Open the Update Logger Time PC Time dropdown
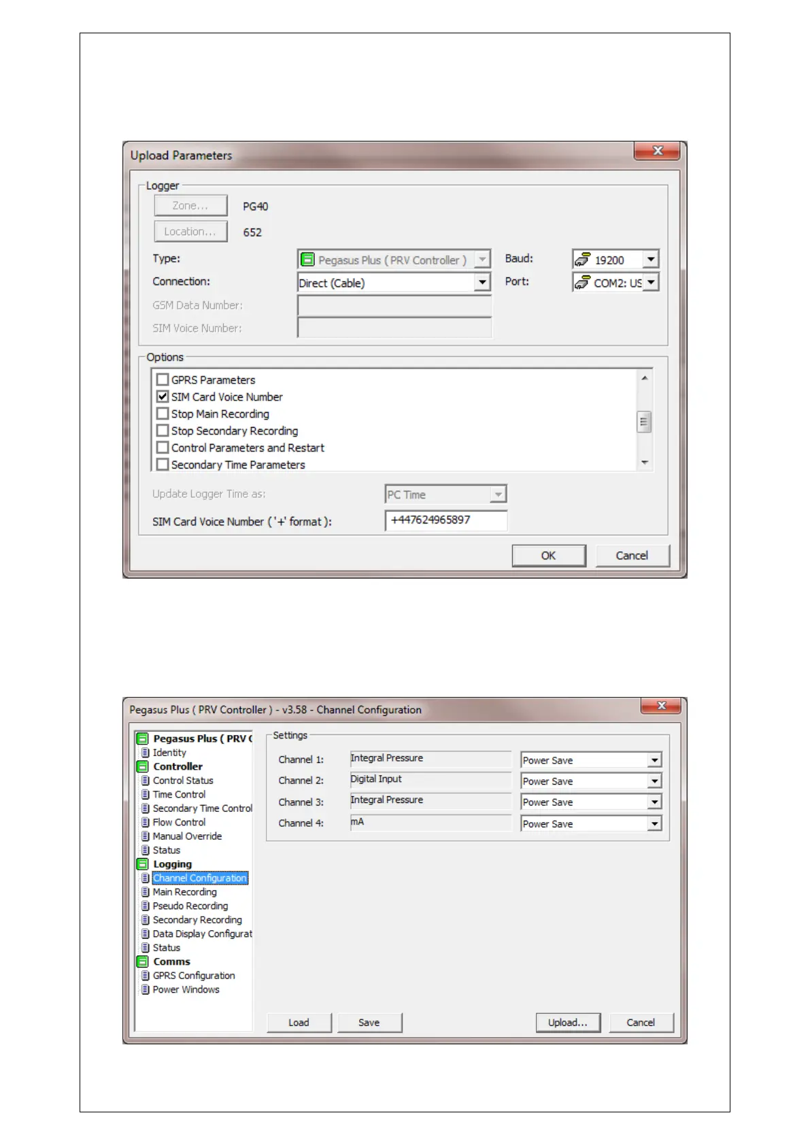 499,494
